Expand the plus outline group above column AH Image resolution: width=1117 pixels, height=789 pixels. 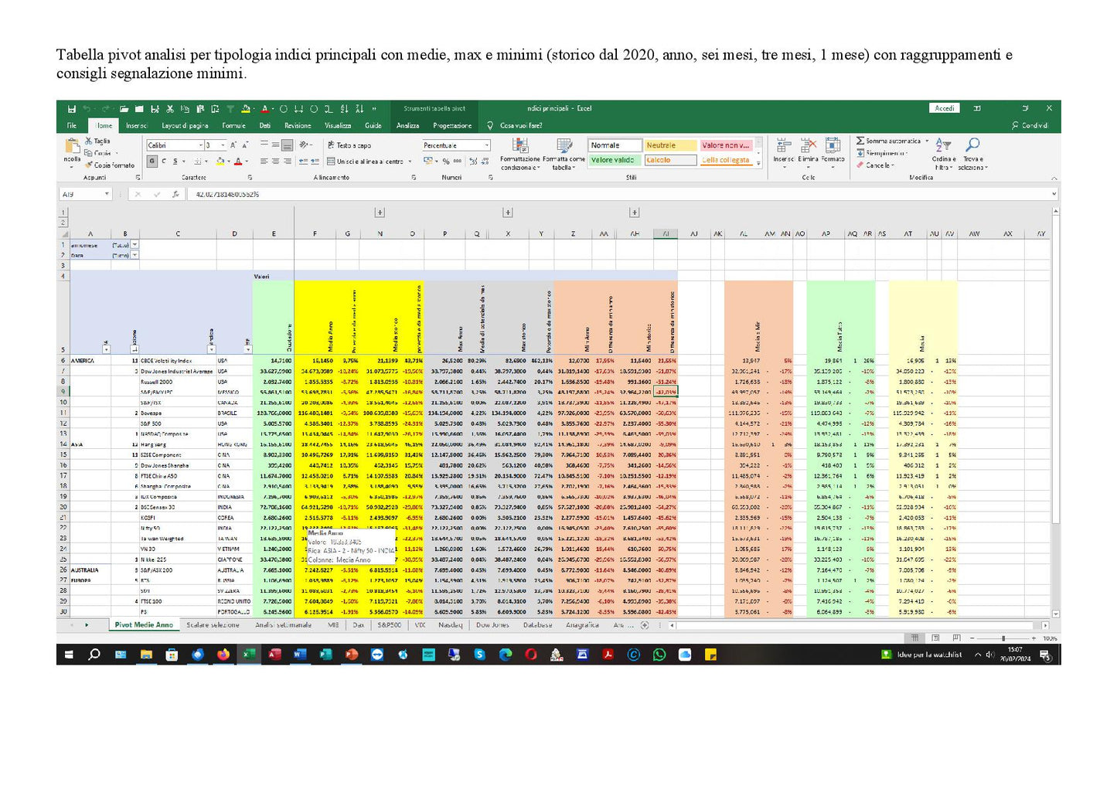click(x=635, y=212)
